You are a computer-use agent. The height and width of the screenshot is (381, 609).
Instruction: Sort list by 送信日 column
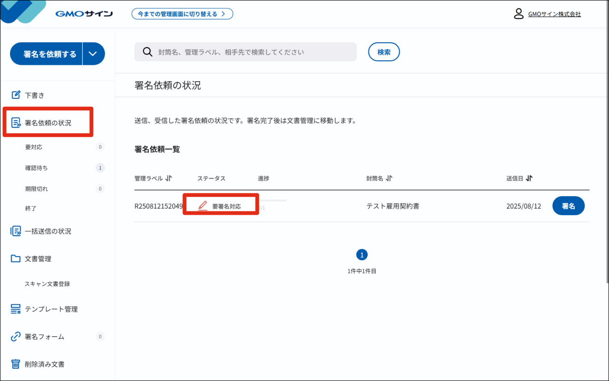(529, 179)
